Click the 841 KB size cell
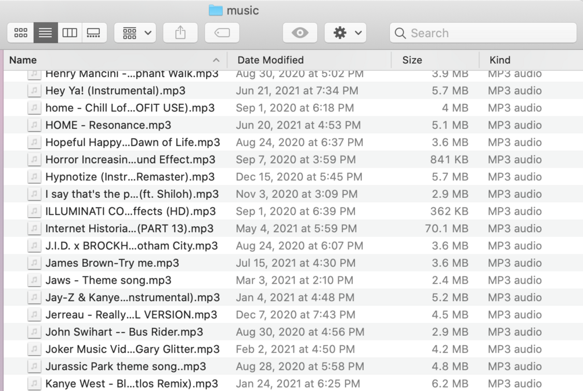 449,160
